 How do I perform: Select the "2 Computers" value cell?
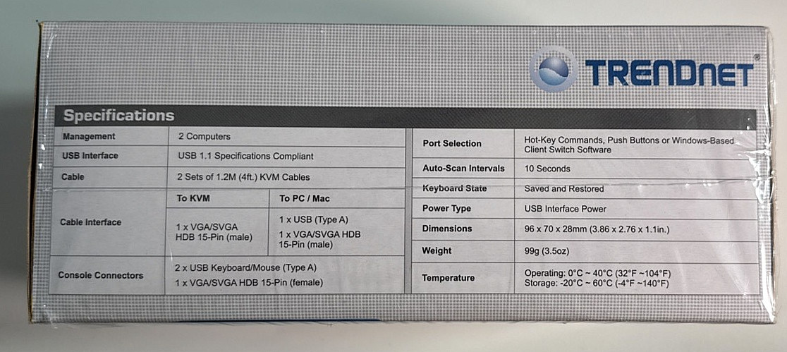[286, 137]
